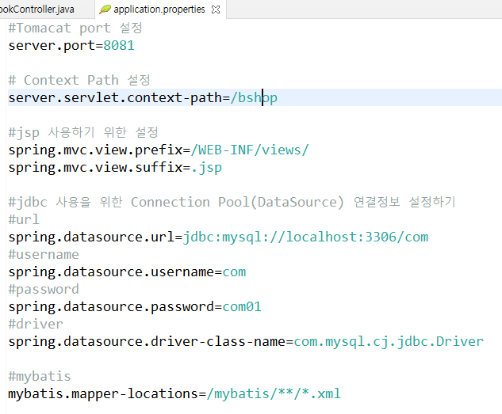
Task: Click the /mybatis/**/*.xml value
Action: point(274,394)
